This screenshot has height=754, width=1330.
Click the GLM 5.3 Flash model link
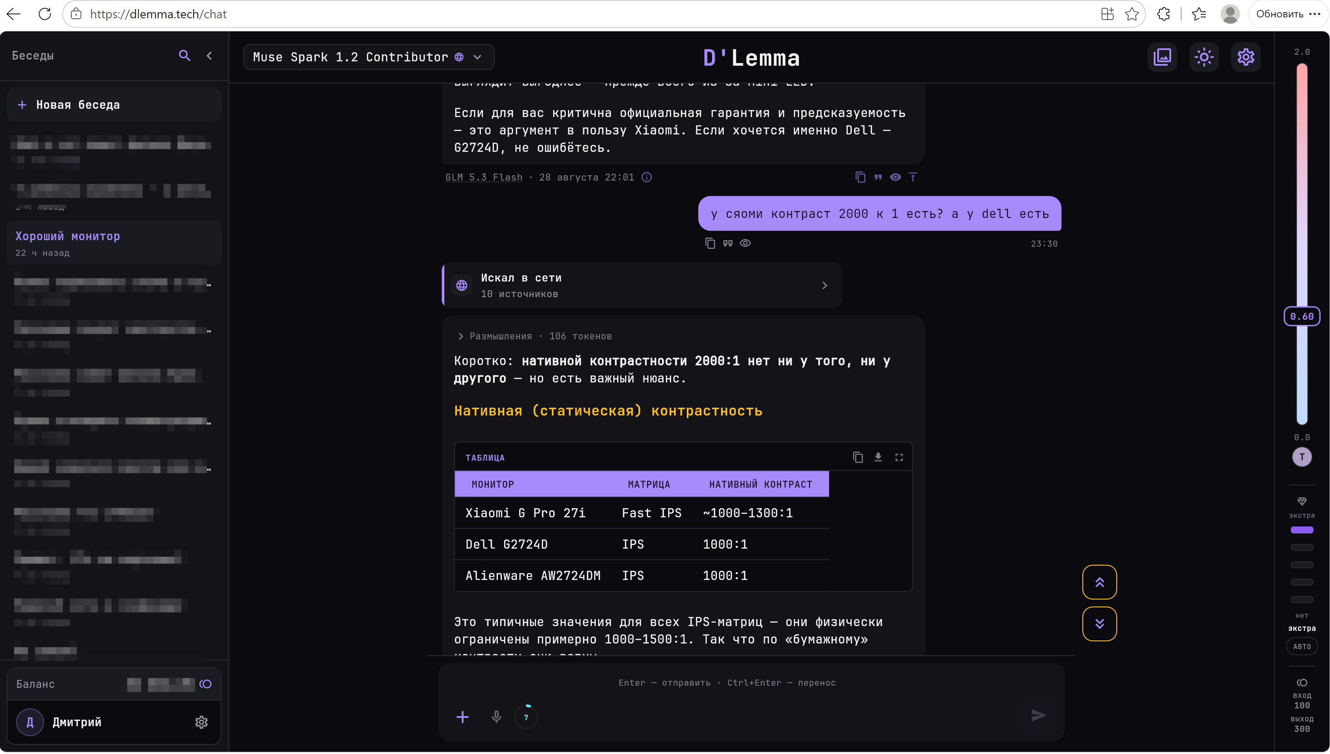click(484, 177)
